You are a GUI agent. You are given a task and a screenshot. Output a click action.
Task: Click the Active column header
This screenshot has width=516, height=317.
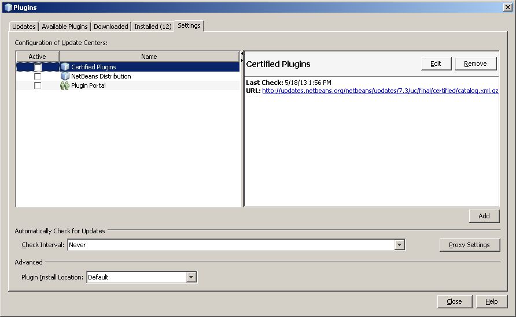pos(38,57)
